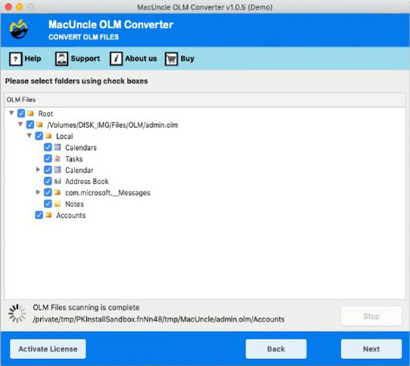Screen dimensions: 410x366
Task: Click the Local folder icon
Action: [49, 136]
